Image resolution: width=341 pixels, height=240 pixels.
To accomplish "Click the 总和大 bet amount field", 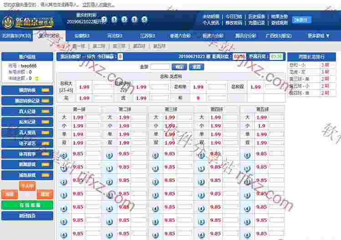I will pos(103,86).
